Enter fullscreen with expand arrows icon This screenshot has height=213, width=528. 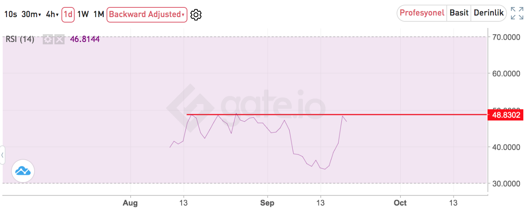517,13
